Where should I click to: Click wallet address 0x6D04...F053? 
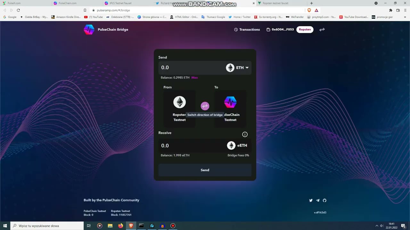[280, 29]
